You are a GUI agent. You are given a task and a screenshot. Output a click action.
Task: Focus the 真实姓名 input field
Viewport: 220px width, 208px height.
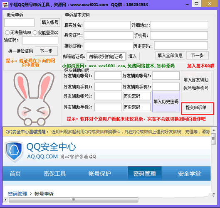click(107, 25)
